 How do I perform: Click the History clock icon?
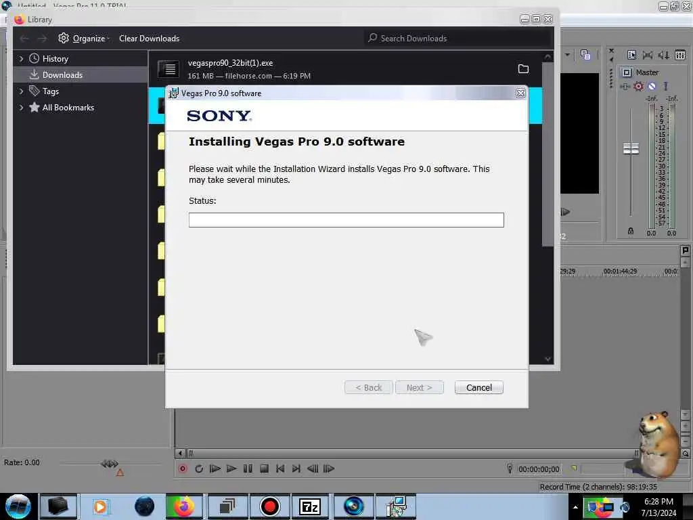tap(34, 58)
